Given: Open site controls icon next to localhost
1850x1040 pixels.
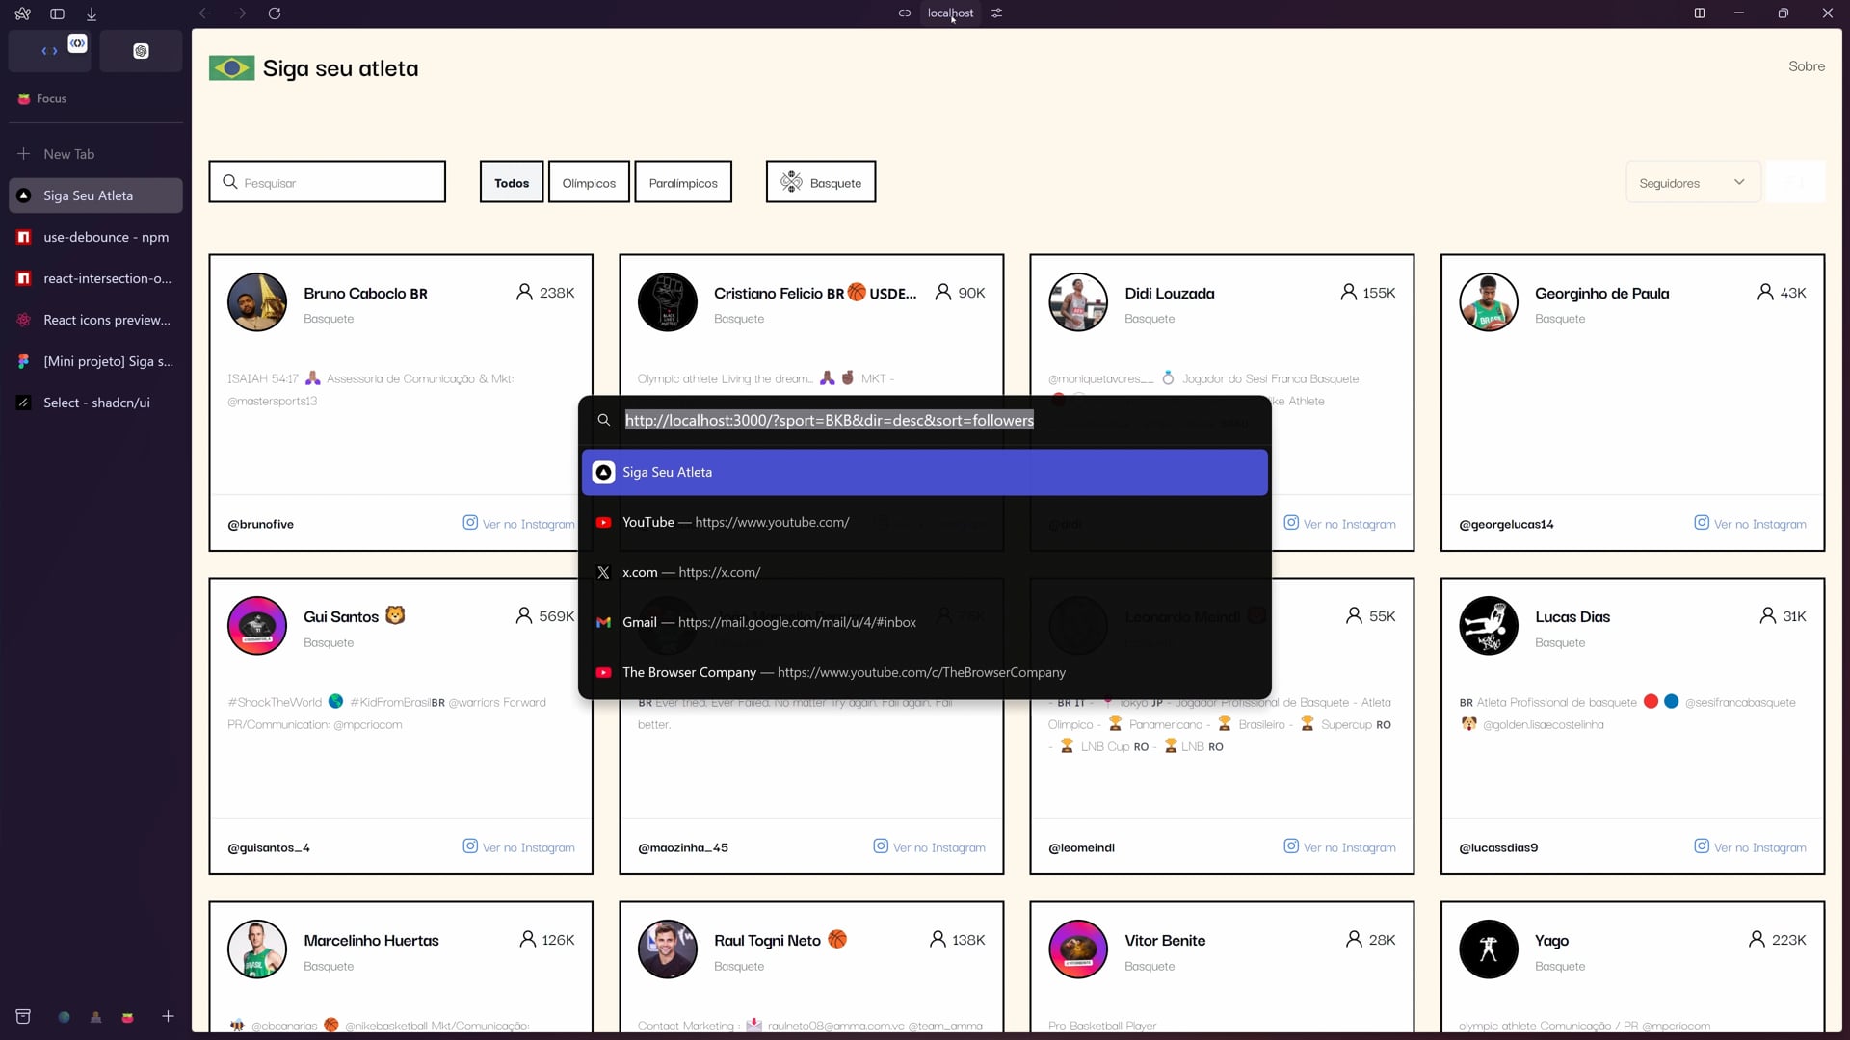Looking at the screenshot, I should pyautogui.click(x=997, y=13).
